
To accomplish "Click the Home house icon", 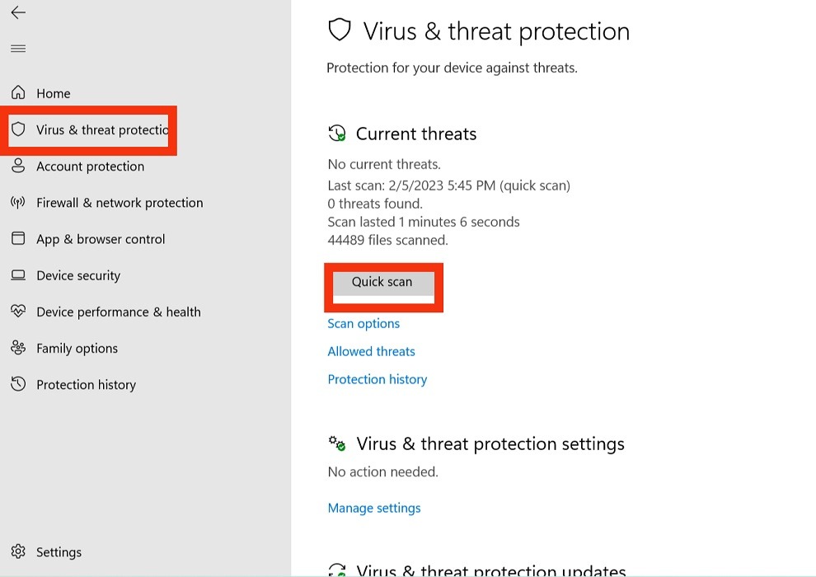I will point(18,92).
